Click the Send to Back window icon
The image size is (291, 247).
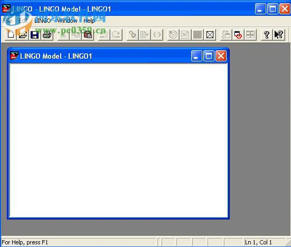[x=226, y=34]
